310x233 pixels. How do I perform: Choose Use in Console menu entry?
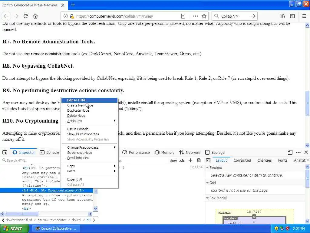point(89,129)
